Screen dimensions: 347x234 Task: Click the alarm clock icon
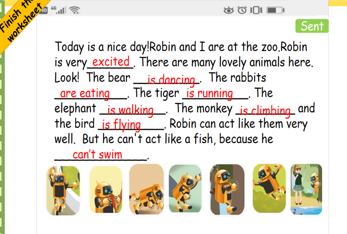pyautogui.click(x=242, y=10)
